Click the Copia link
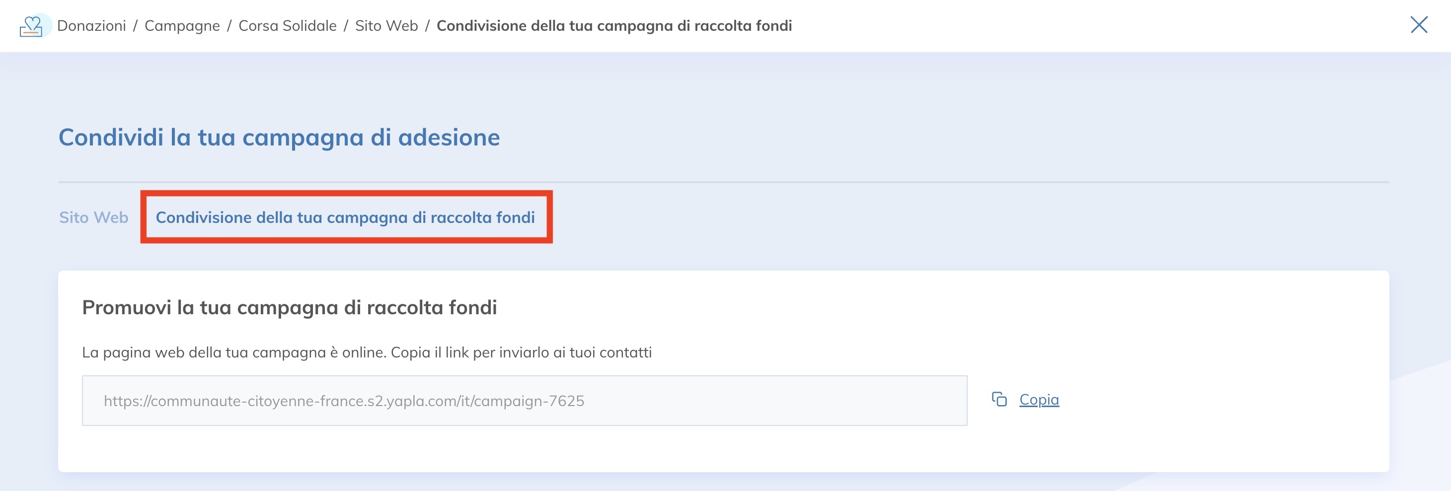The width and height of the screenshot is (1451, 491). (1038, 400)
